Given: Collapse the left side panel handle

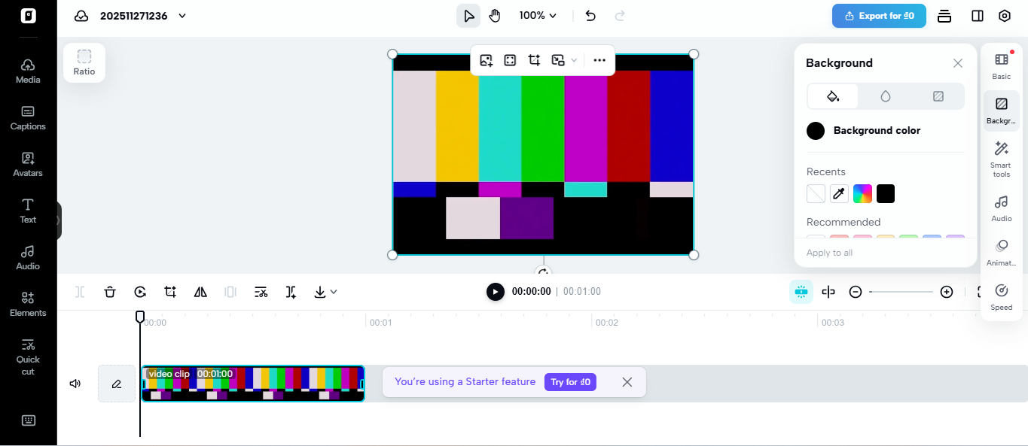Looking at the screenshot, I should (x=59, y=220).
